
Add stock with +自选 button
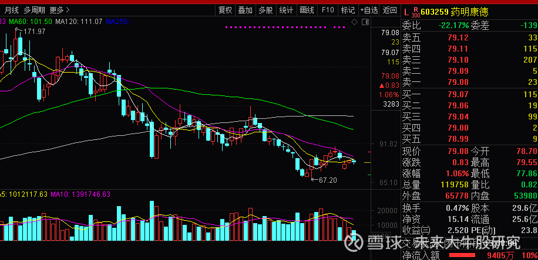pyautogui.click(x=369, y=11)
